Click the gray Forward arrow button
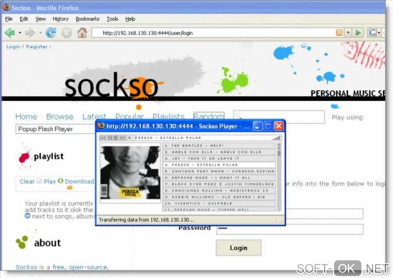Screen dimensions: 393x278 30,33
